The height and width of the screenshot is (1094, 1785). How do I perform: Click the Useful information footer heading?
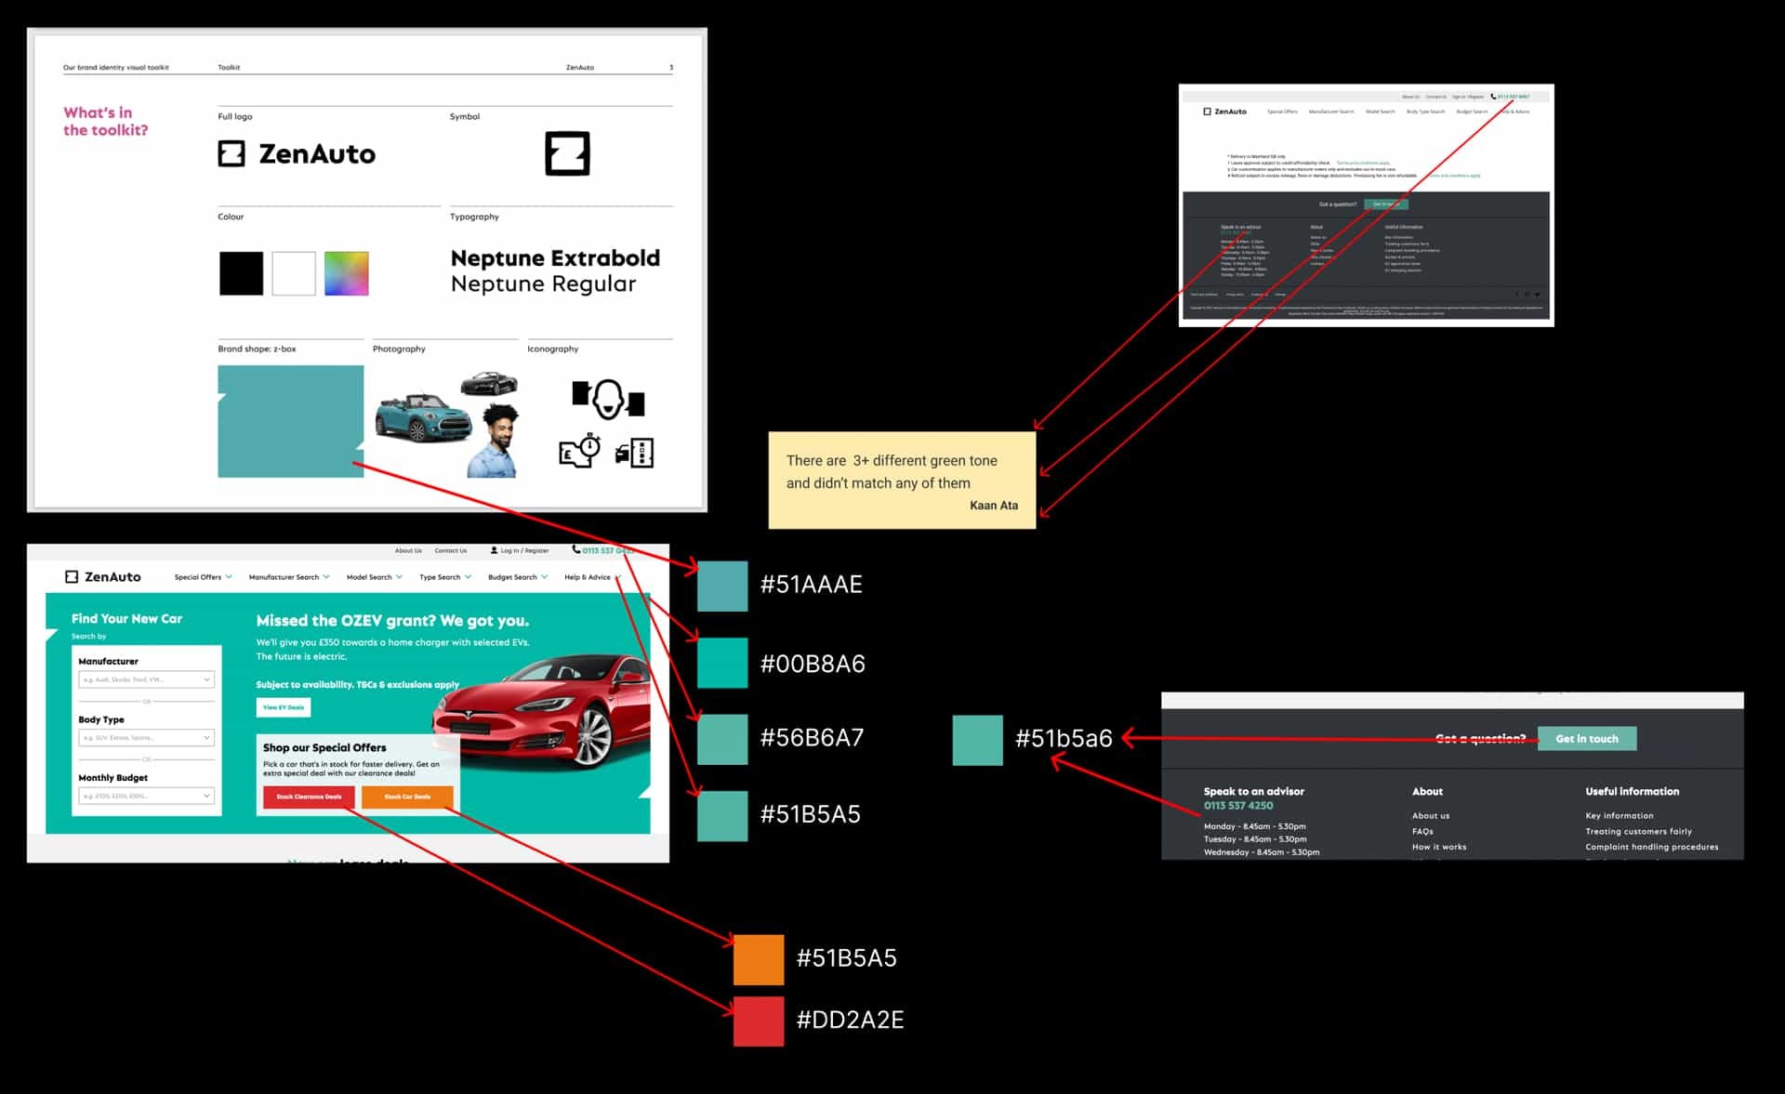pyautogui.click(x=1632, y=792)
